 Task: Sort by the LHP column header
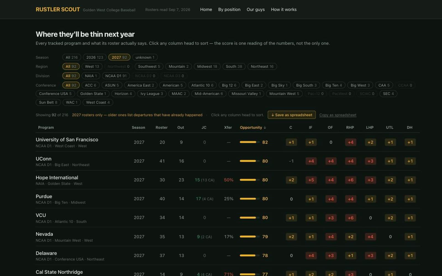point(370,128)
